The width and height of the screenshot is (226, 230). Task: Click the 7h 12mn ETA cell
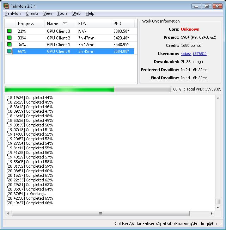click(86, 45)
